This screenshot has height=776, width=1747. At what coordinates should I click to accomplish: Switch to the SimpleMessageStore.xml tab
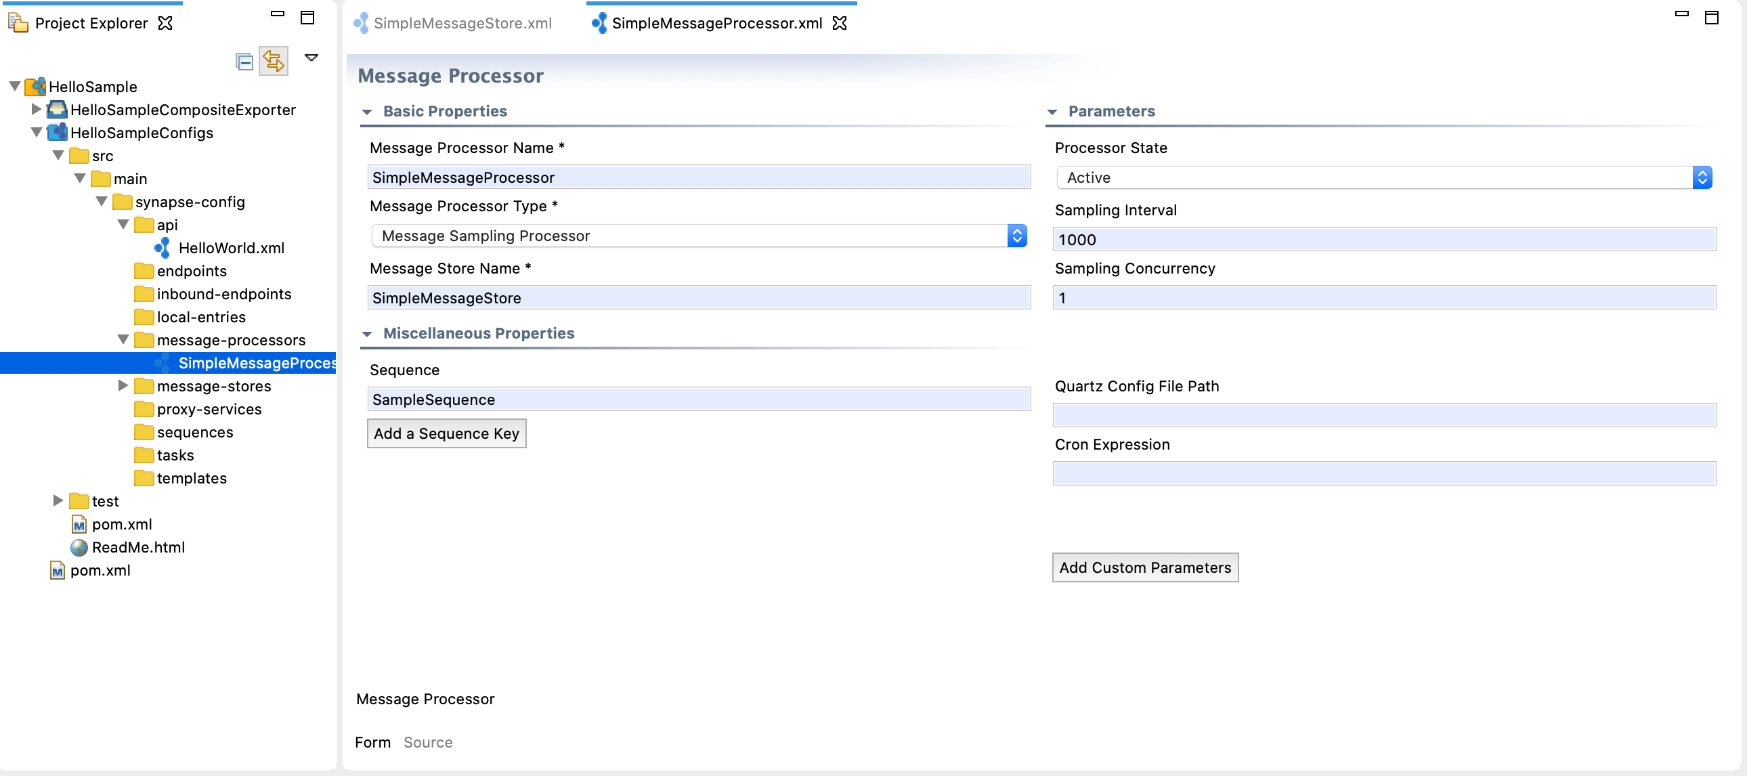[452, 23]
